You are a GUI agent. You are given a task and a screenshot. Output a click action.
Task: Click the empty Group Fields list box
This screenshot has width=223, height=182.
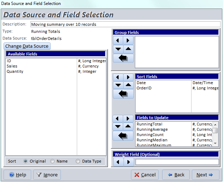point(177,52)
